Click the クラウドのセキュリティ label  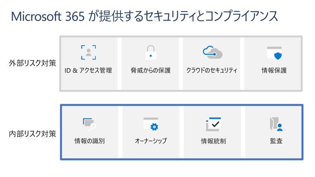(x=212, y=71)
